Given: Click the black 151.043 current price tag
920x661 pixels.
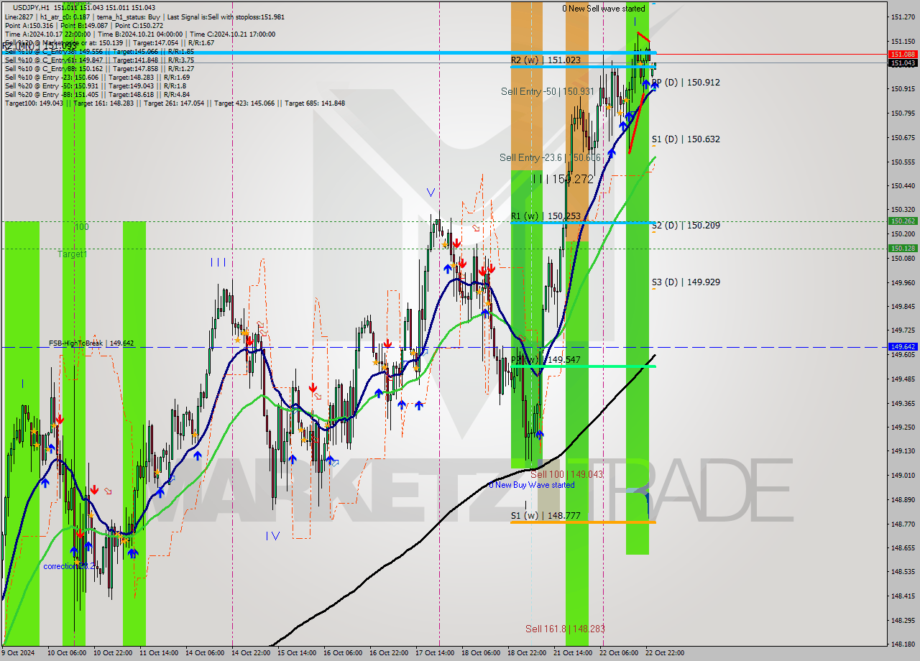Looking at the screenshot, I should (x=903, y=63).
